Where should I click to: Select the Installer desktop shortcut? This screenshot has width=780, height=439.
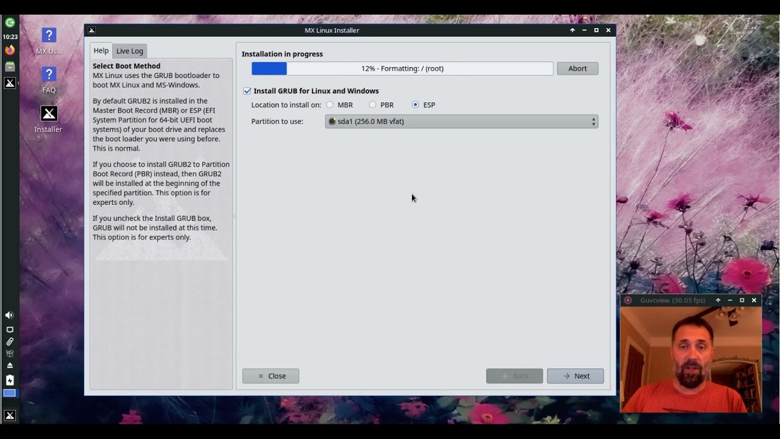(49, 120)
